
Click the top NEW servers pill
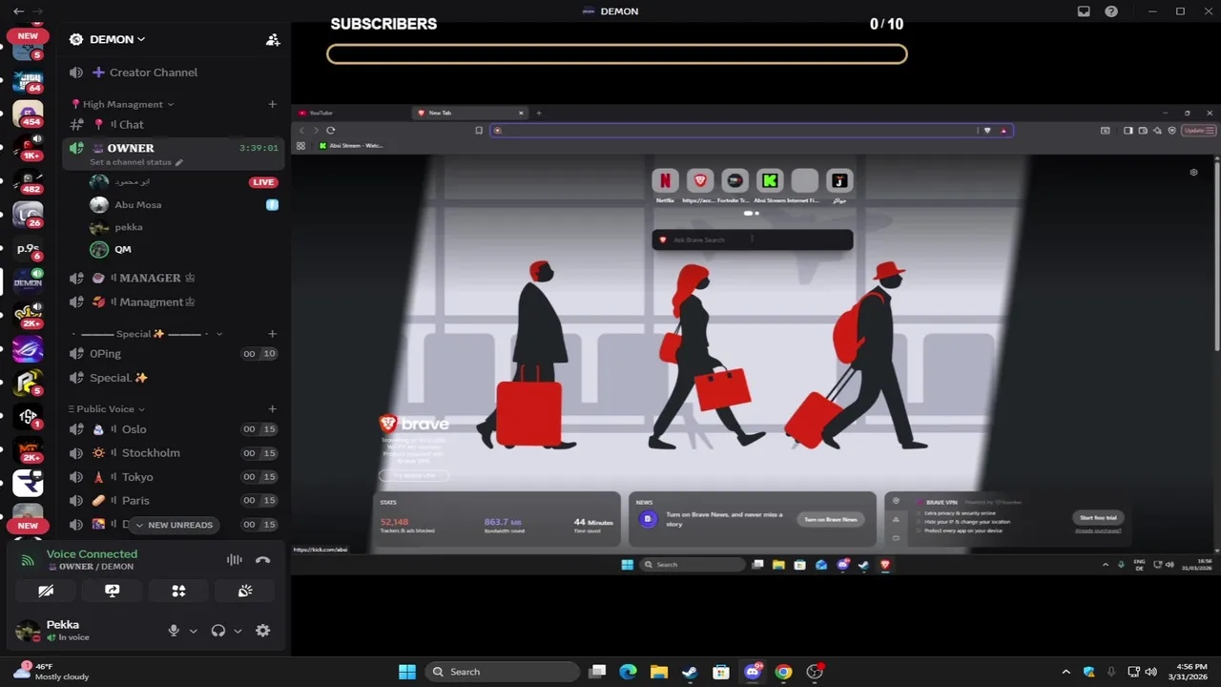[28, 36]
